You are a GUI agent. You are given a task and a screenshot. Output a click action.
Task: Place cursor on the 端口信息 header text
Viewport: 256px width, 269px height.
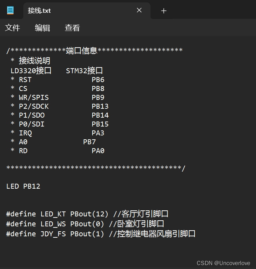82,51
